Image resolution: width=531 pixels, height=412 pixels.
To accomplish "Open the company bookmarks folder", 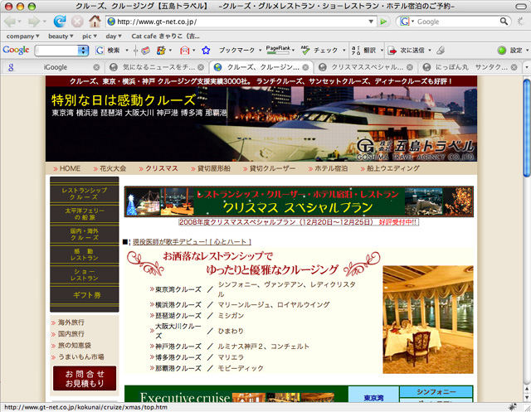I will (x=22, y=36).
